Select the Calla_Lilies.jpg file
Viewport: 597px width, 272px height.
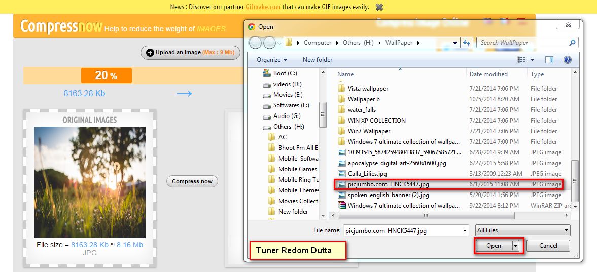tap(363, 174)
